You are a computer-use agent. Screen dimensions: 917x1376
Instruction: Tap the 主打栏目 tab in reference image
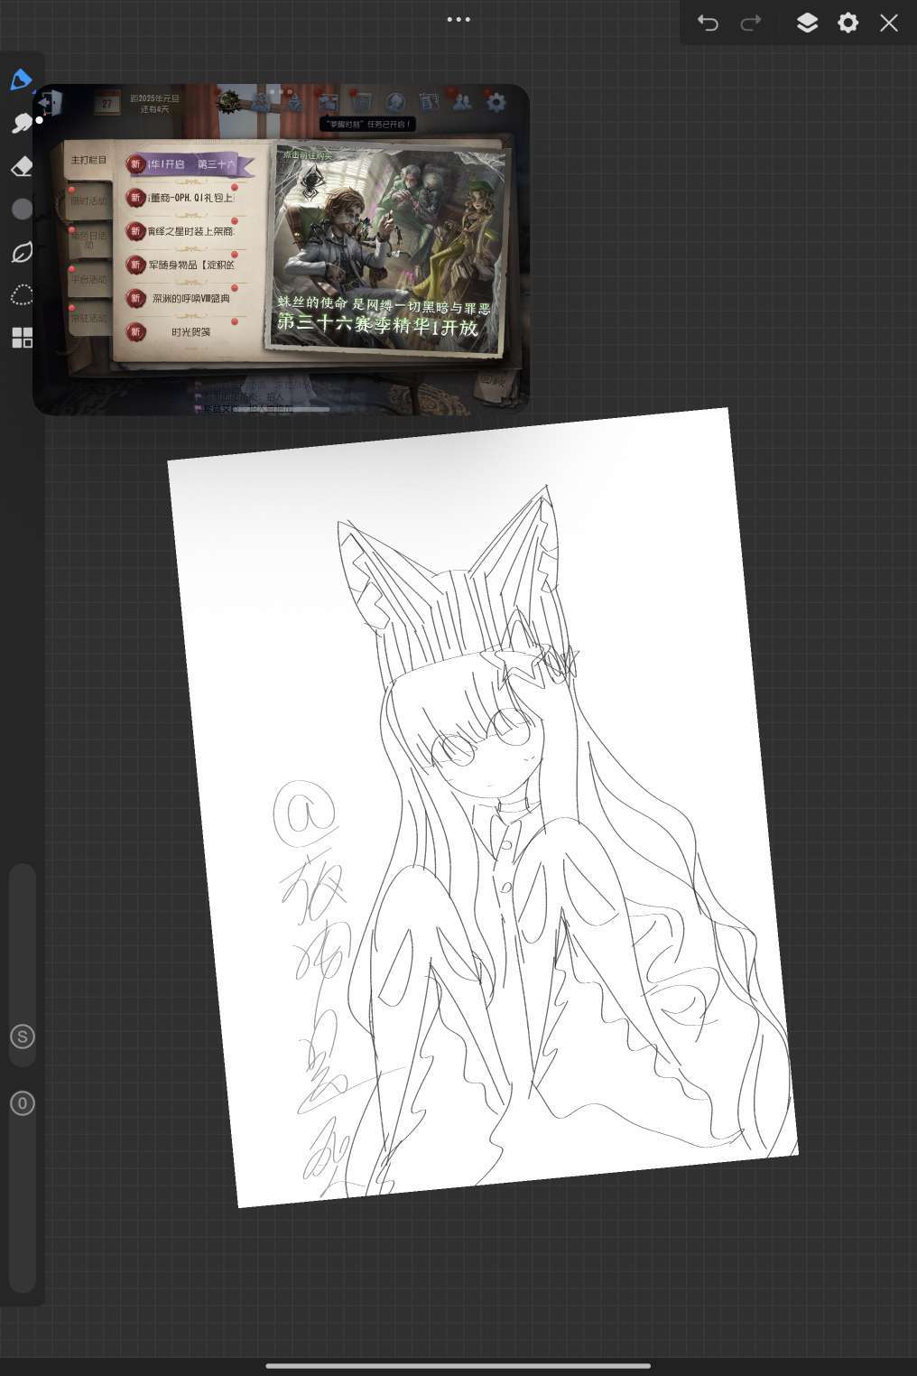pos(88,161)
